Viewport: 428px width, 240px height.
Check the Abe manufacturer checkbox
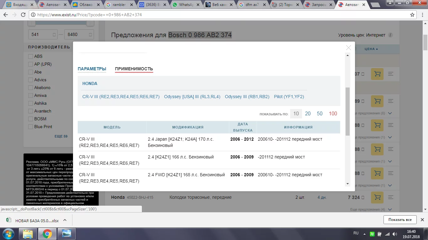(30, 72)
